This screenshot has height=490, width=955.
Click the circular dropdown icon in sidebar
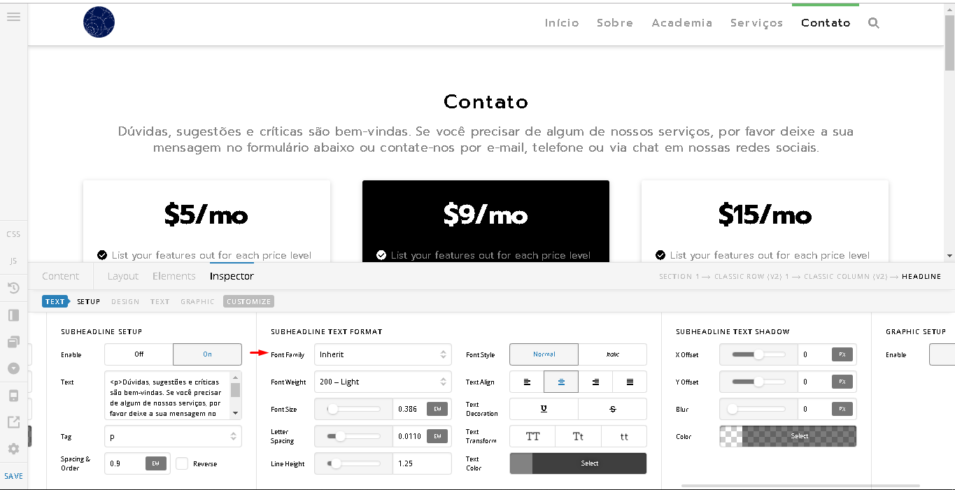(13, 368)
